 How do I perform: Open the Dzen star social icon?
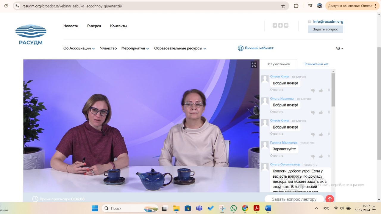tap(280, 26)
